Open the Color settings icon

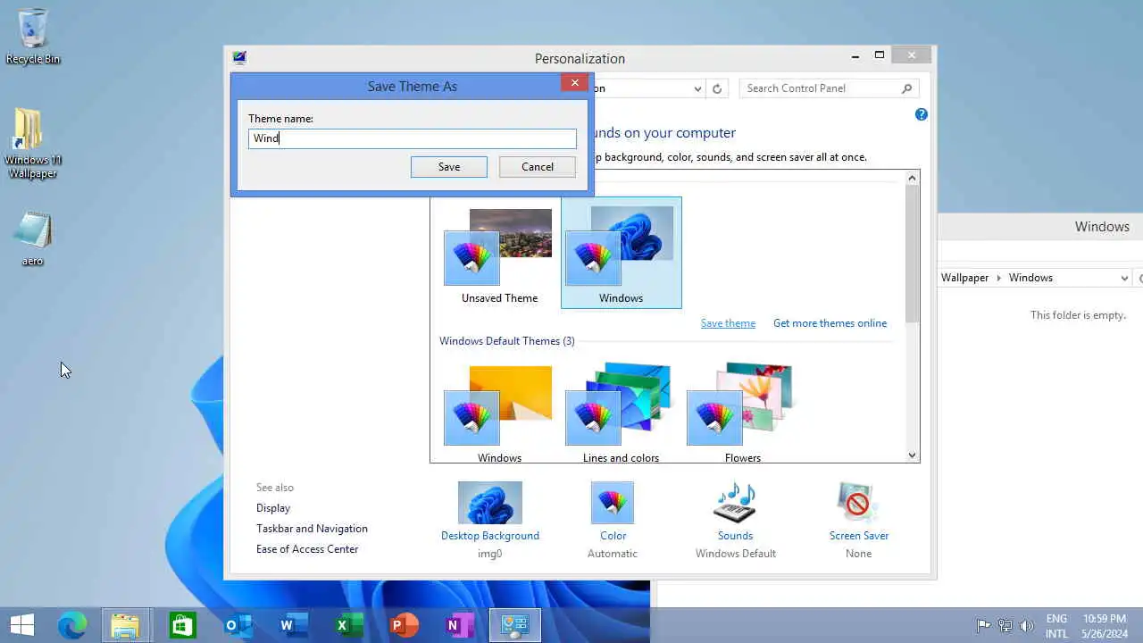pos(613,503)
